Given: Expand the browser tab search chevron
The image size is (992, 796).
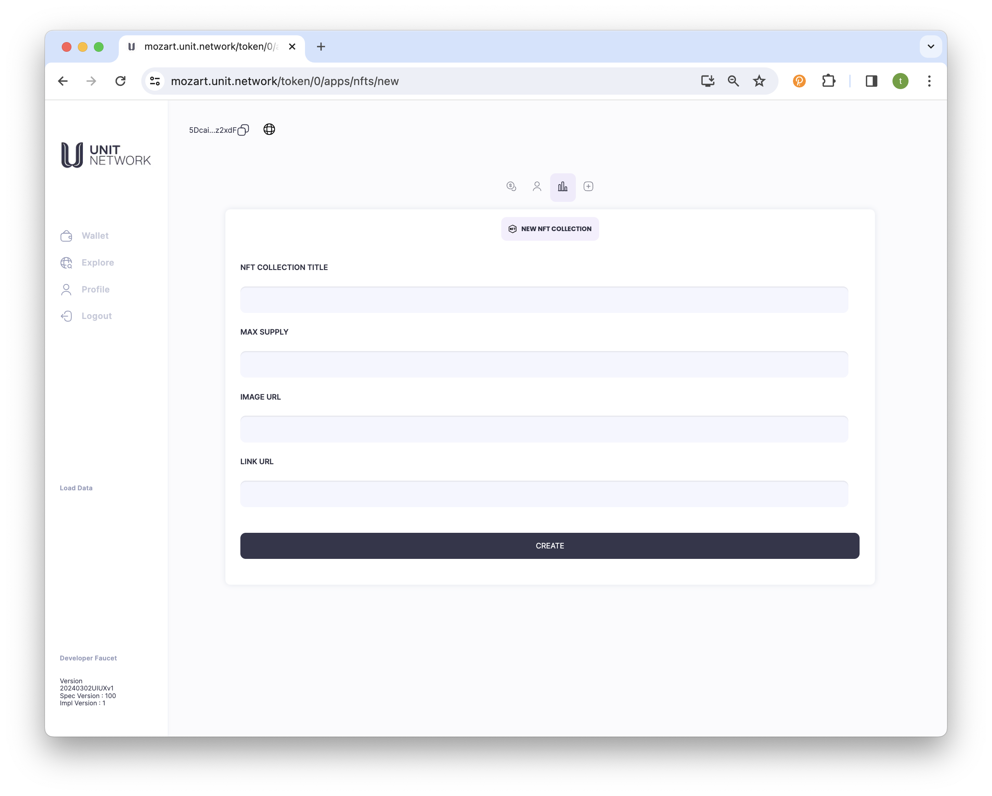Looking at the screenshot, I should pyautogui.click(x=930, y=47).
